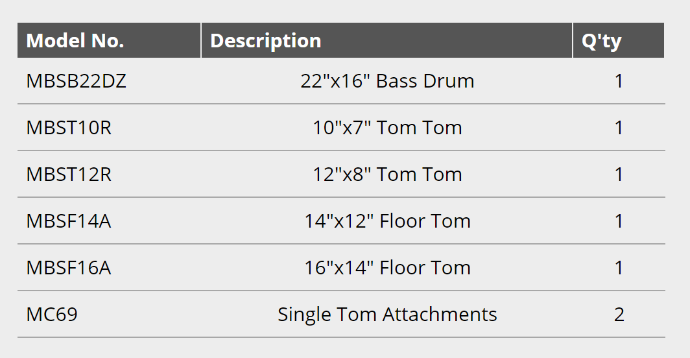690x358 pixels.
Task: Select model number MBSF14A
Action: pos(69,221)
